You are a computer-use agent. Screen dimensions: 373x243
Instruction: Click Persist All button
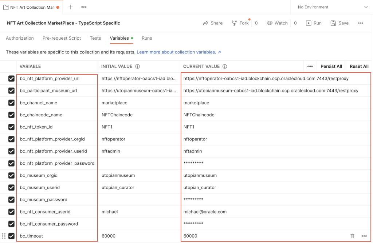coord(331,67)
